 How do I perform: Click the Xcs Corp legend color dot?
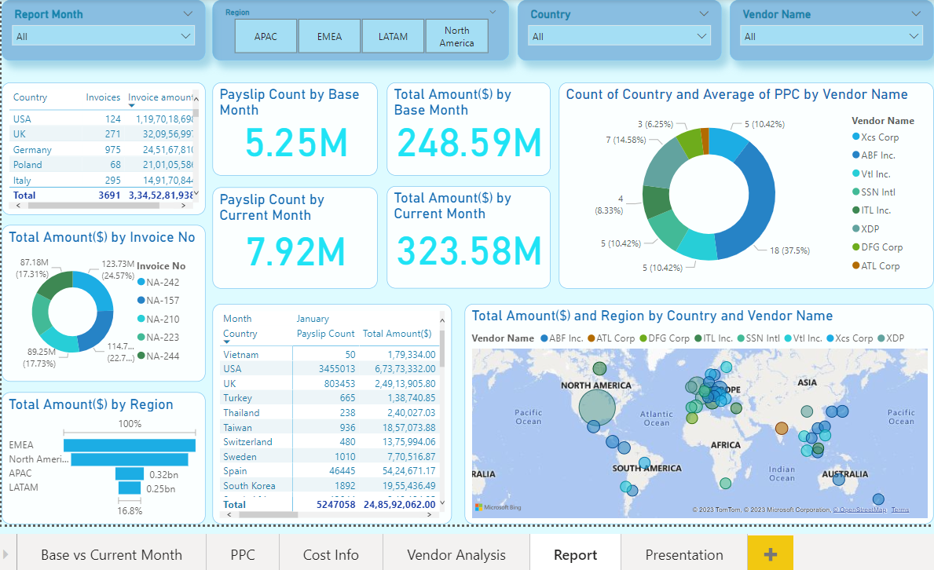(x=855, y=137)
